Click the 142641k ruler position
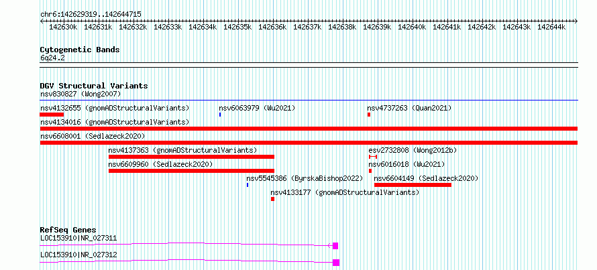 (447, 27)
